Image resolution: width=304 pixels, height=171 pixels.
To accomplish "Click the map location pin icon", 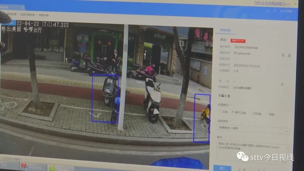I will click(289, 56).
